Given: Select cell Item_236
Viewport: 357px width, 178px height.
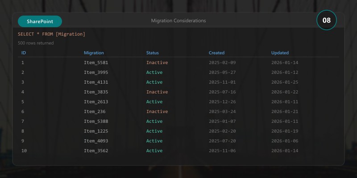Looking at the screenshot, I should coord(95,111).
